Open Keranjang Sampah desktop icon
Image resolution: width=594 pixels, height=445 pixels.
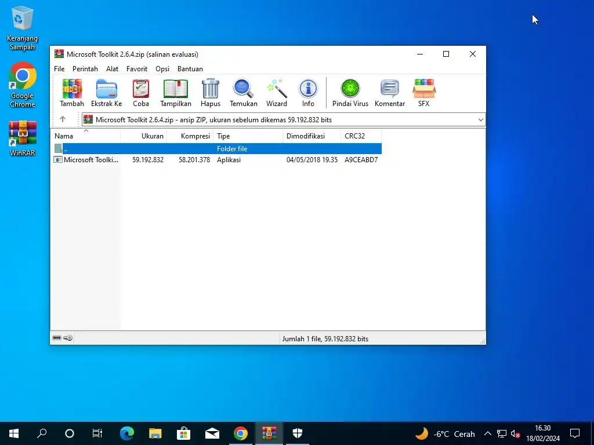[x=23, y=28]
